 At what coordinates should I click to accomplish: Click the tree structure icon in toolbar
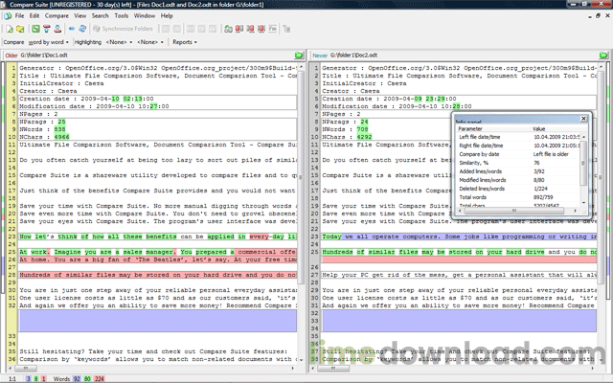tap(286, 29)
